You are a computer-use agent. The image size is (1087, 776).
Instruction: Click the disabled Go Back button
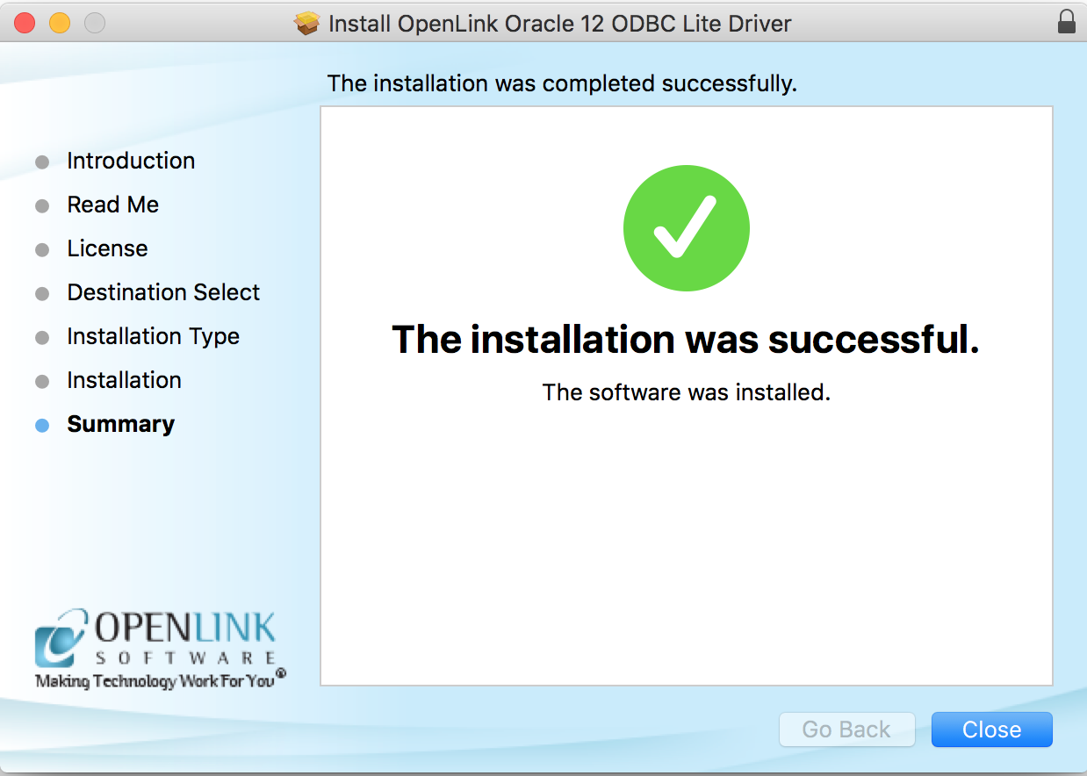coord(846,729)
